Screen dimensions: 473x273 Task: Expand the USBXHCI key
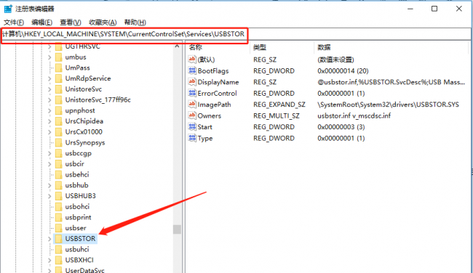click(49, 260)
